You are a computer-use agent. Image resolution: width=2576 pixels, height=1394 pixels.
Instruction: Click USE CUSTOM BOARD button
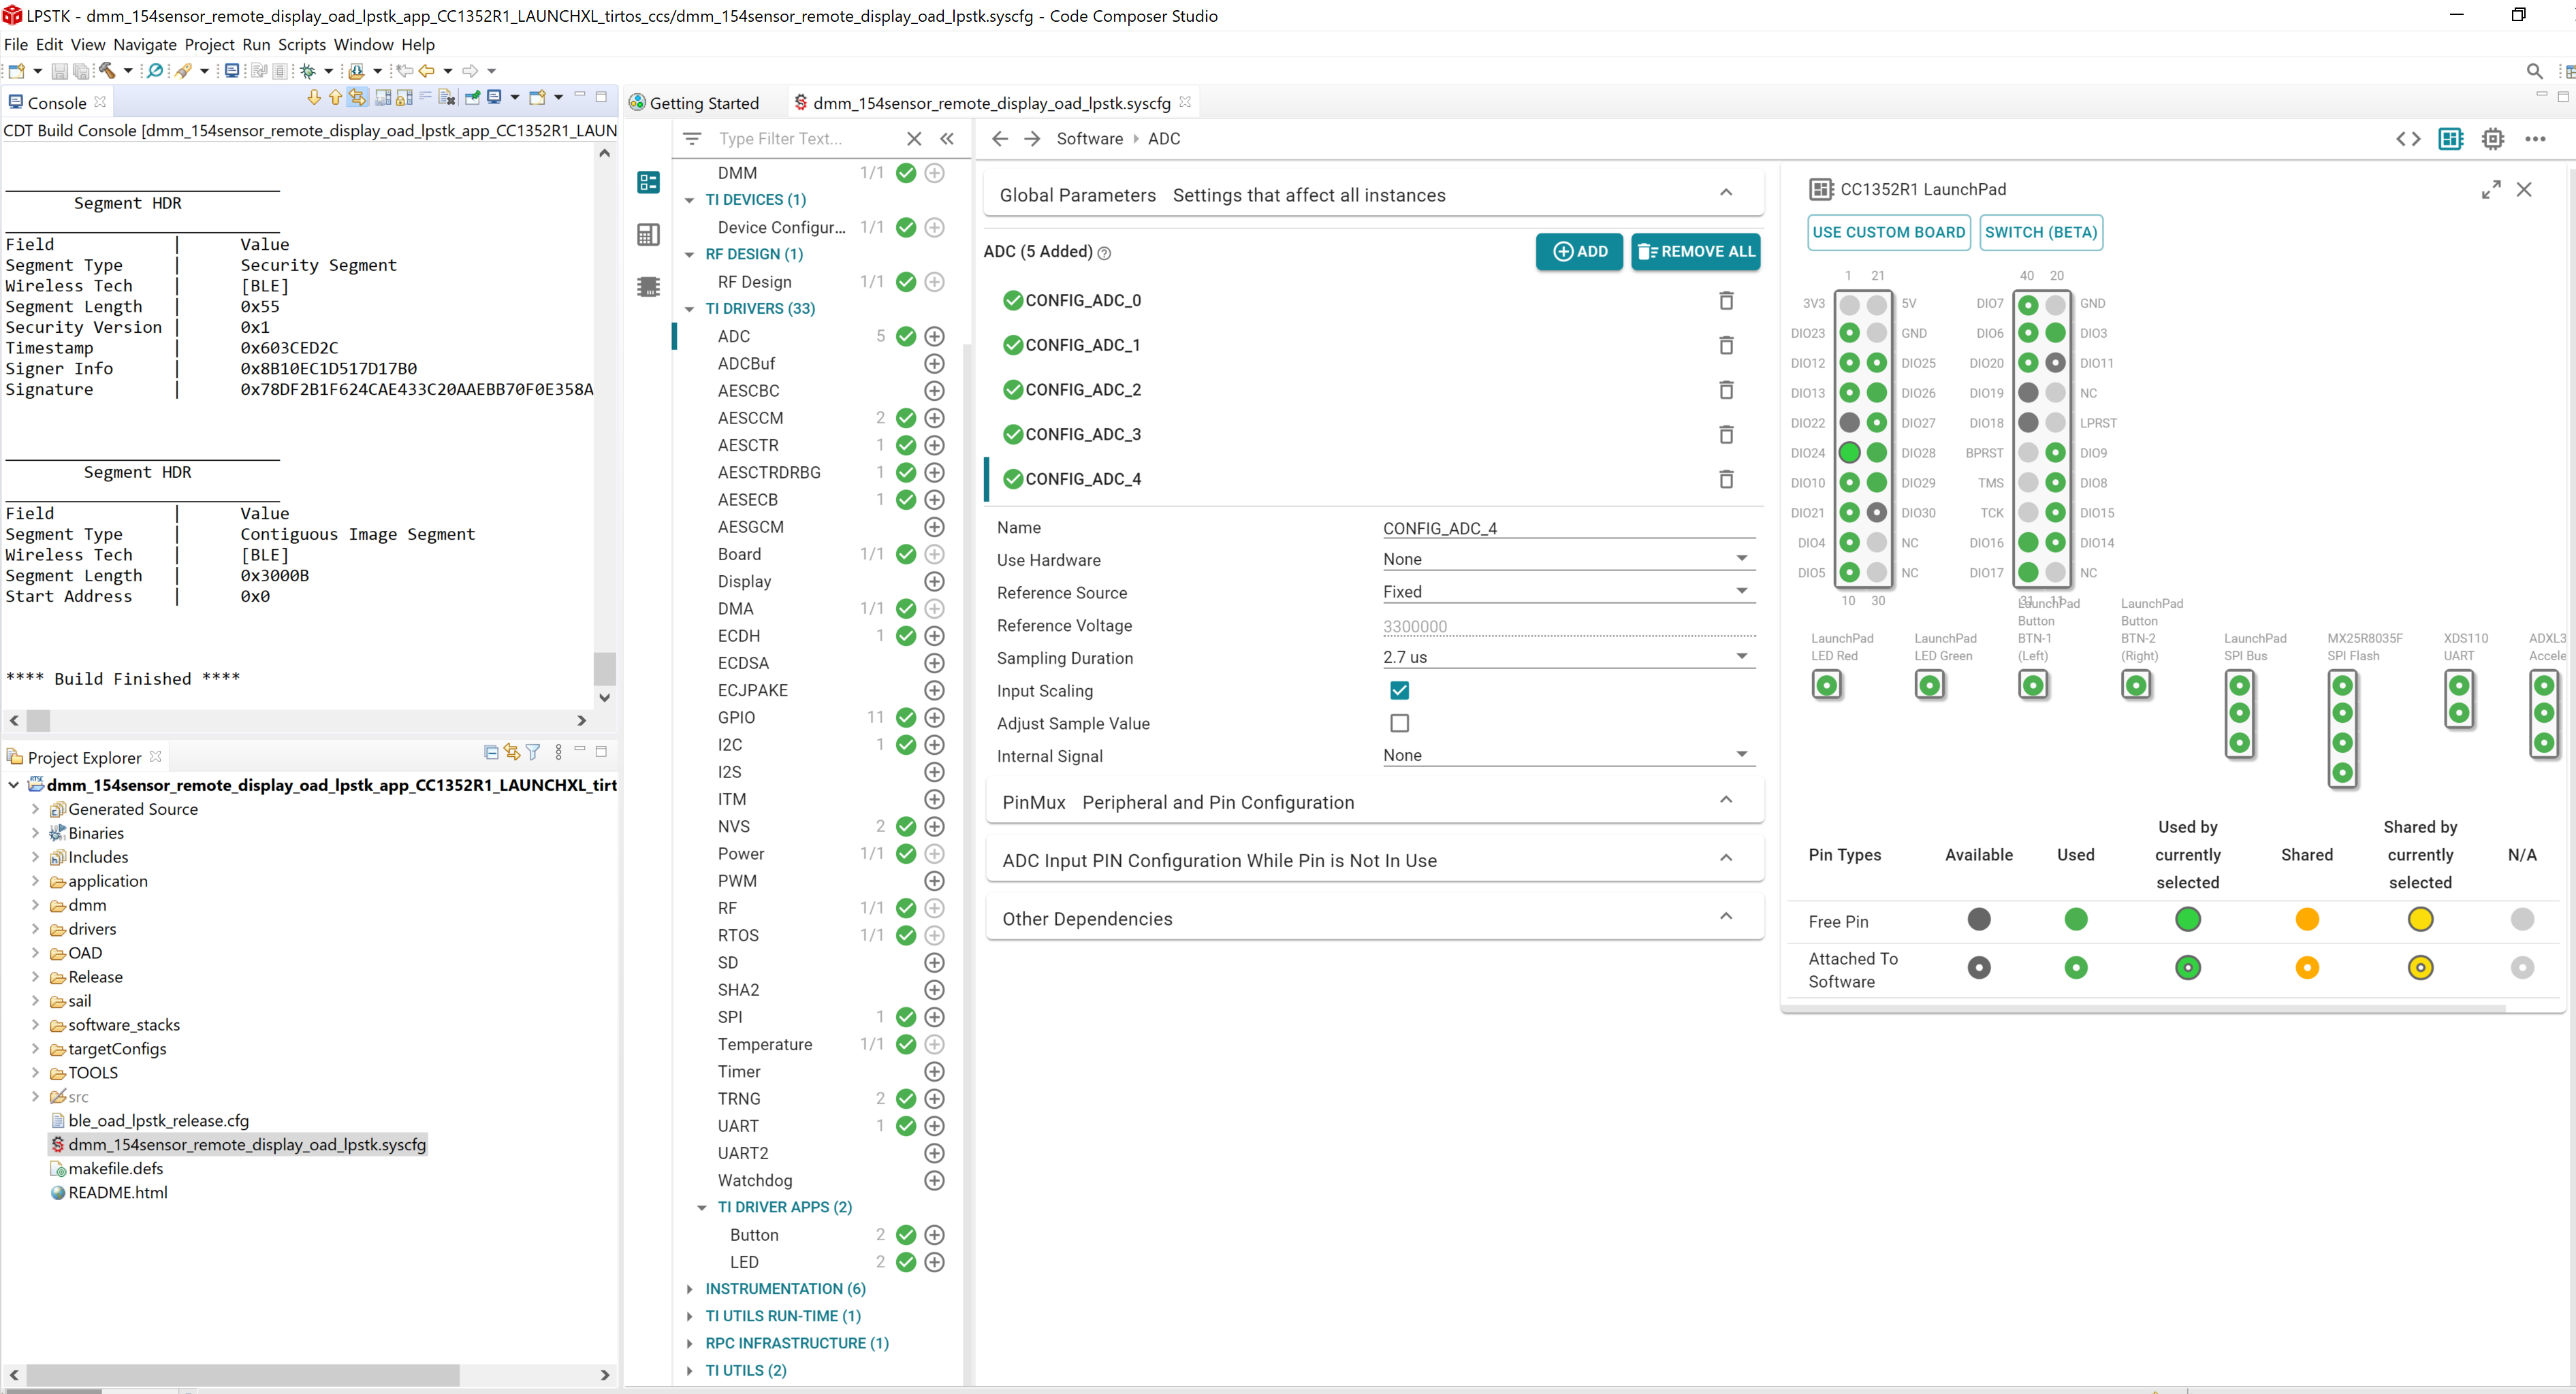1888,232
